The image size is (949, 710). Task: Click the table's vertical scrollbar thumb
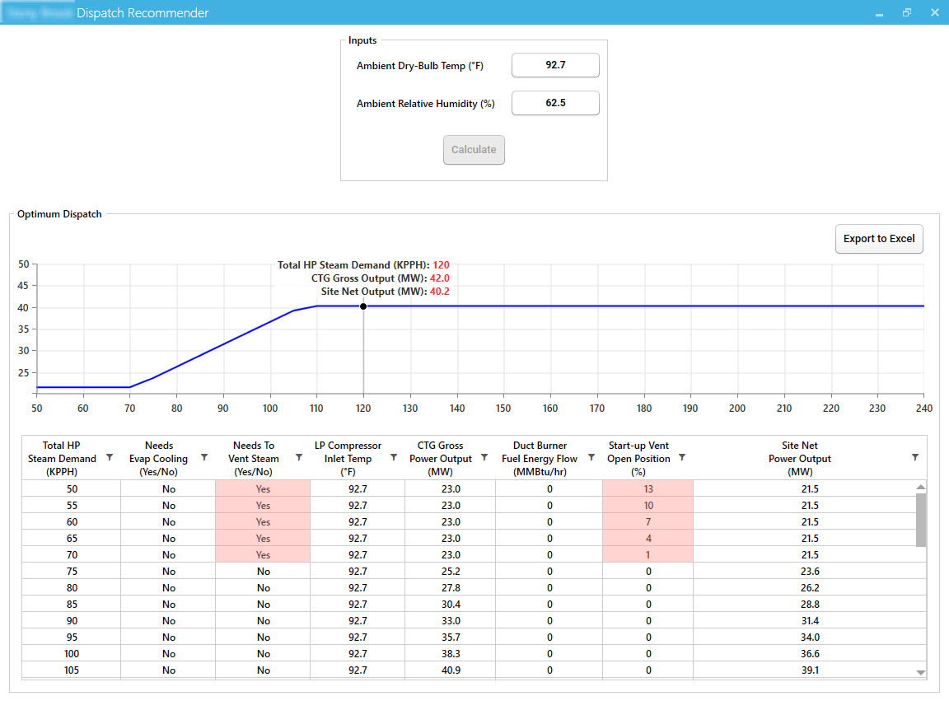click(921, 519)
